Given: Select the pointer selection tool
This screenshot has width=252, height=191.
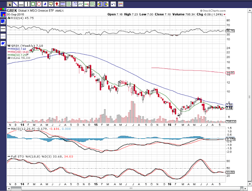Looking at the screenshot, I should coord(9,4).
